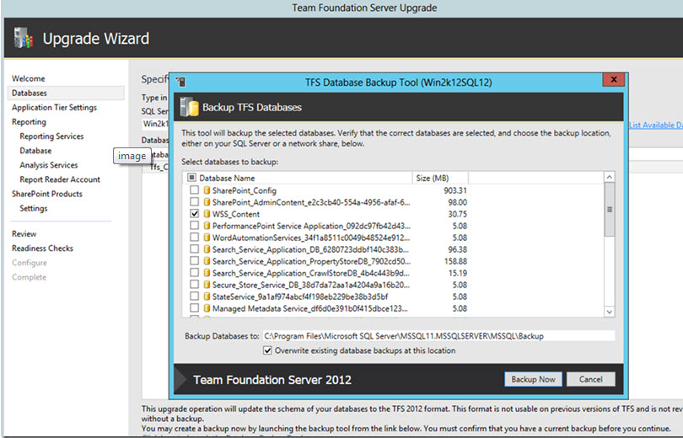The image size is (683, 438).
Task: Click the Cancel button in backup tool
Action: tap(590, 379)
